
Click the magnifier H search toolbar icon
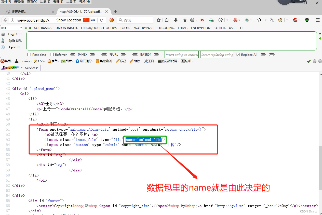click(x=272, y=20)
